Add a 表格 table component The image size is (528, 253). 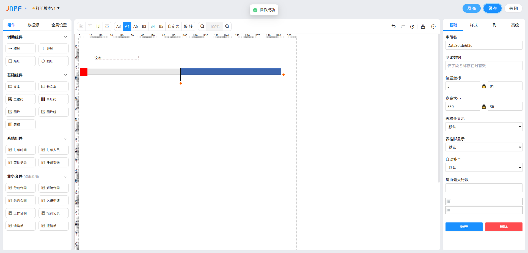[21, 124]
